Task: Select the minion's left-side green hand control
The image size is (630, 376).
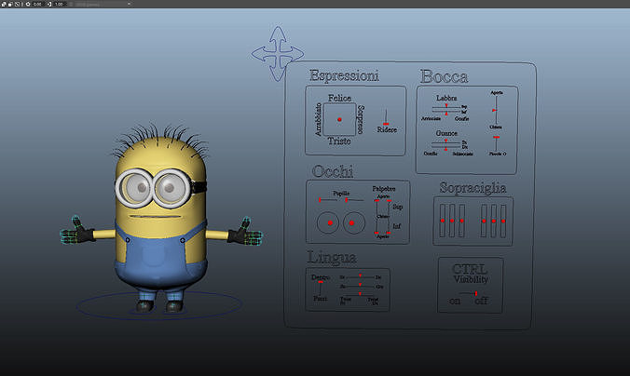Action: (x=73, y=232)
